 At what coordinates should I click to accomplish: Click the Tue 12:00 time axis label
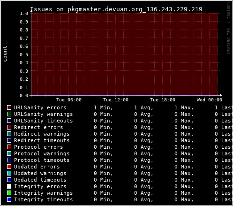tap(116, 100)
